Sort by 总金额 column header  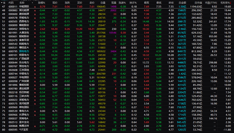pos(182,3)
